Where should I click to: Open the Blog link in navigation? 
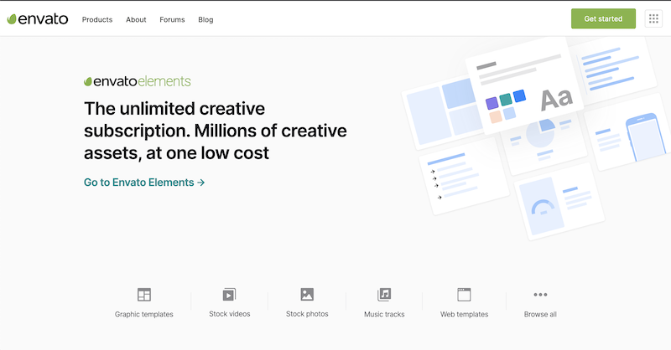point(205,19)
